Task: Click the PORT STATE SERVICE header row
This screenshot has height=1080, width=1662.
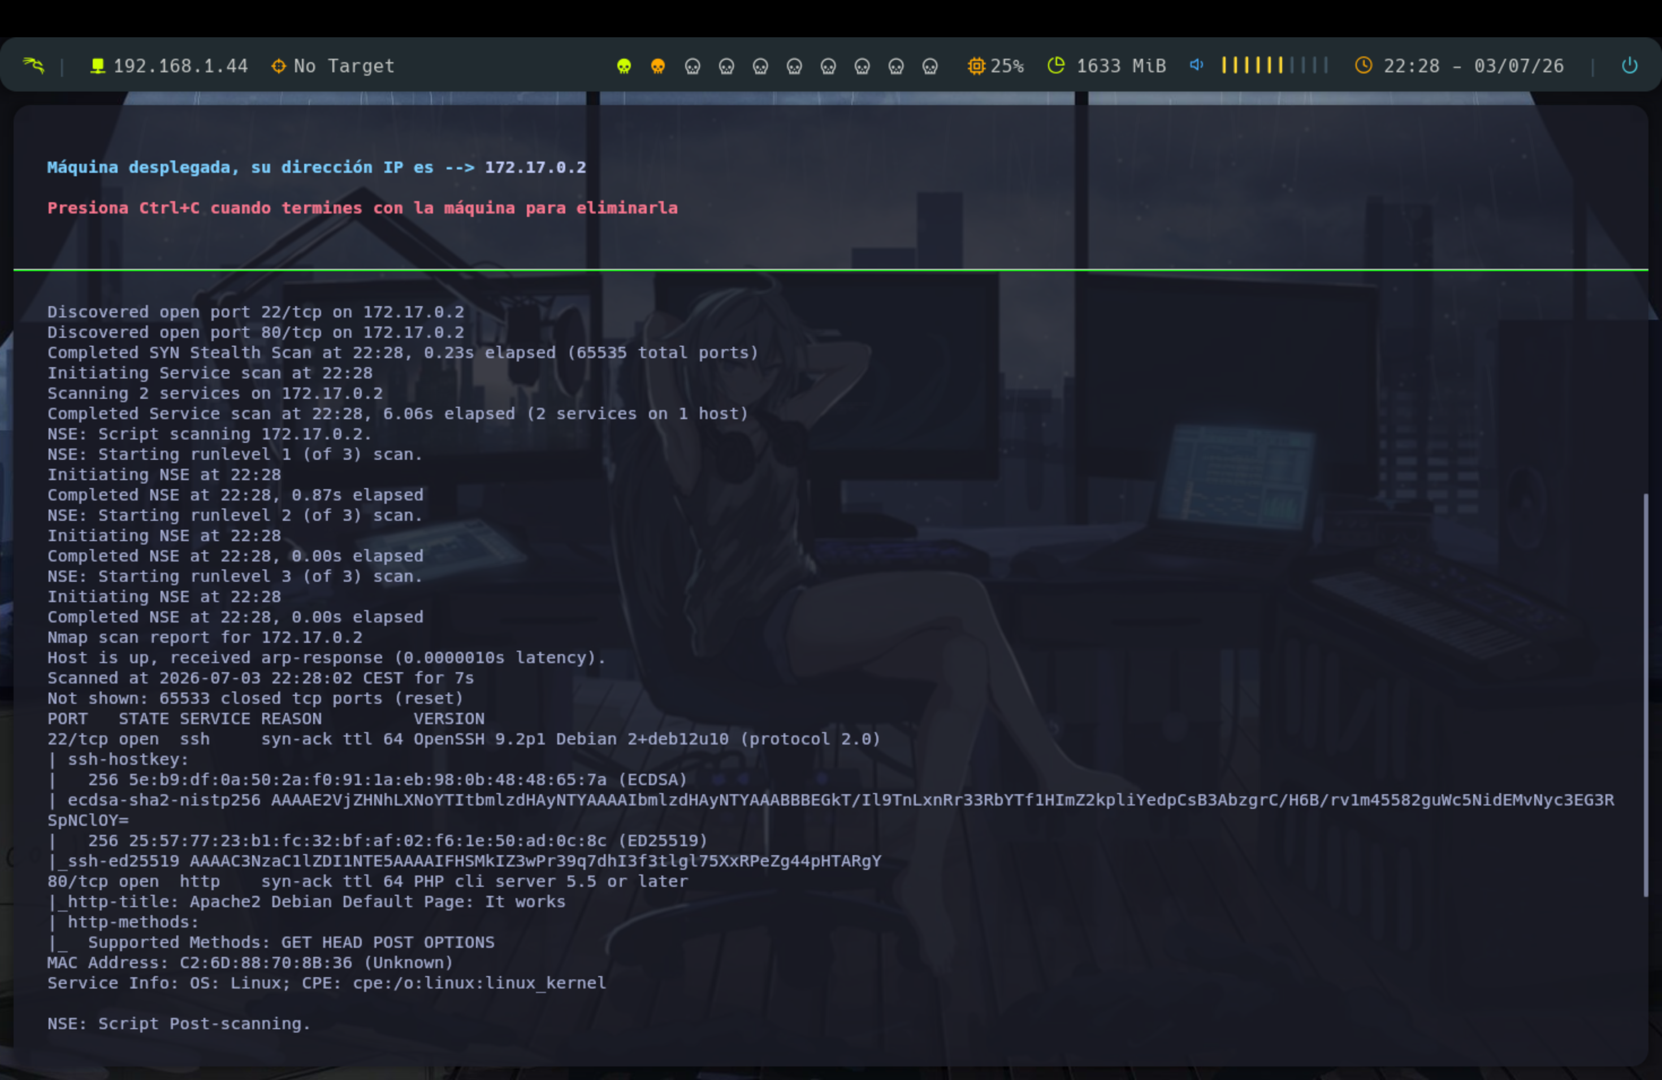Action: [x=266, y=718]
